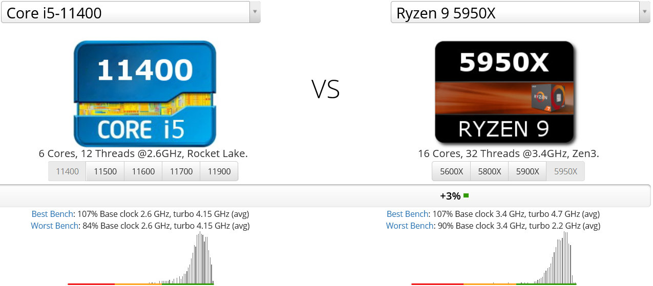The width and height of the screenshot is (653, 286).
Task: Click the Core i5-11400 benchmark histogram
Action: point(141,258)
